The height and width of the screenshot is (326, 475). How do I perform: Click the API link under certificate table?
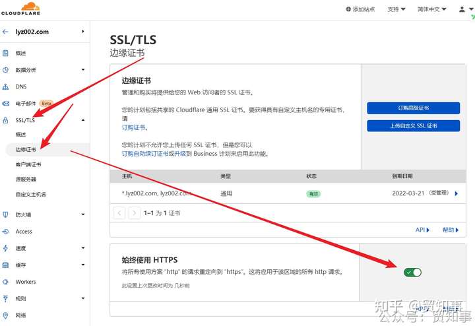[422, 230]
